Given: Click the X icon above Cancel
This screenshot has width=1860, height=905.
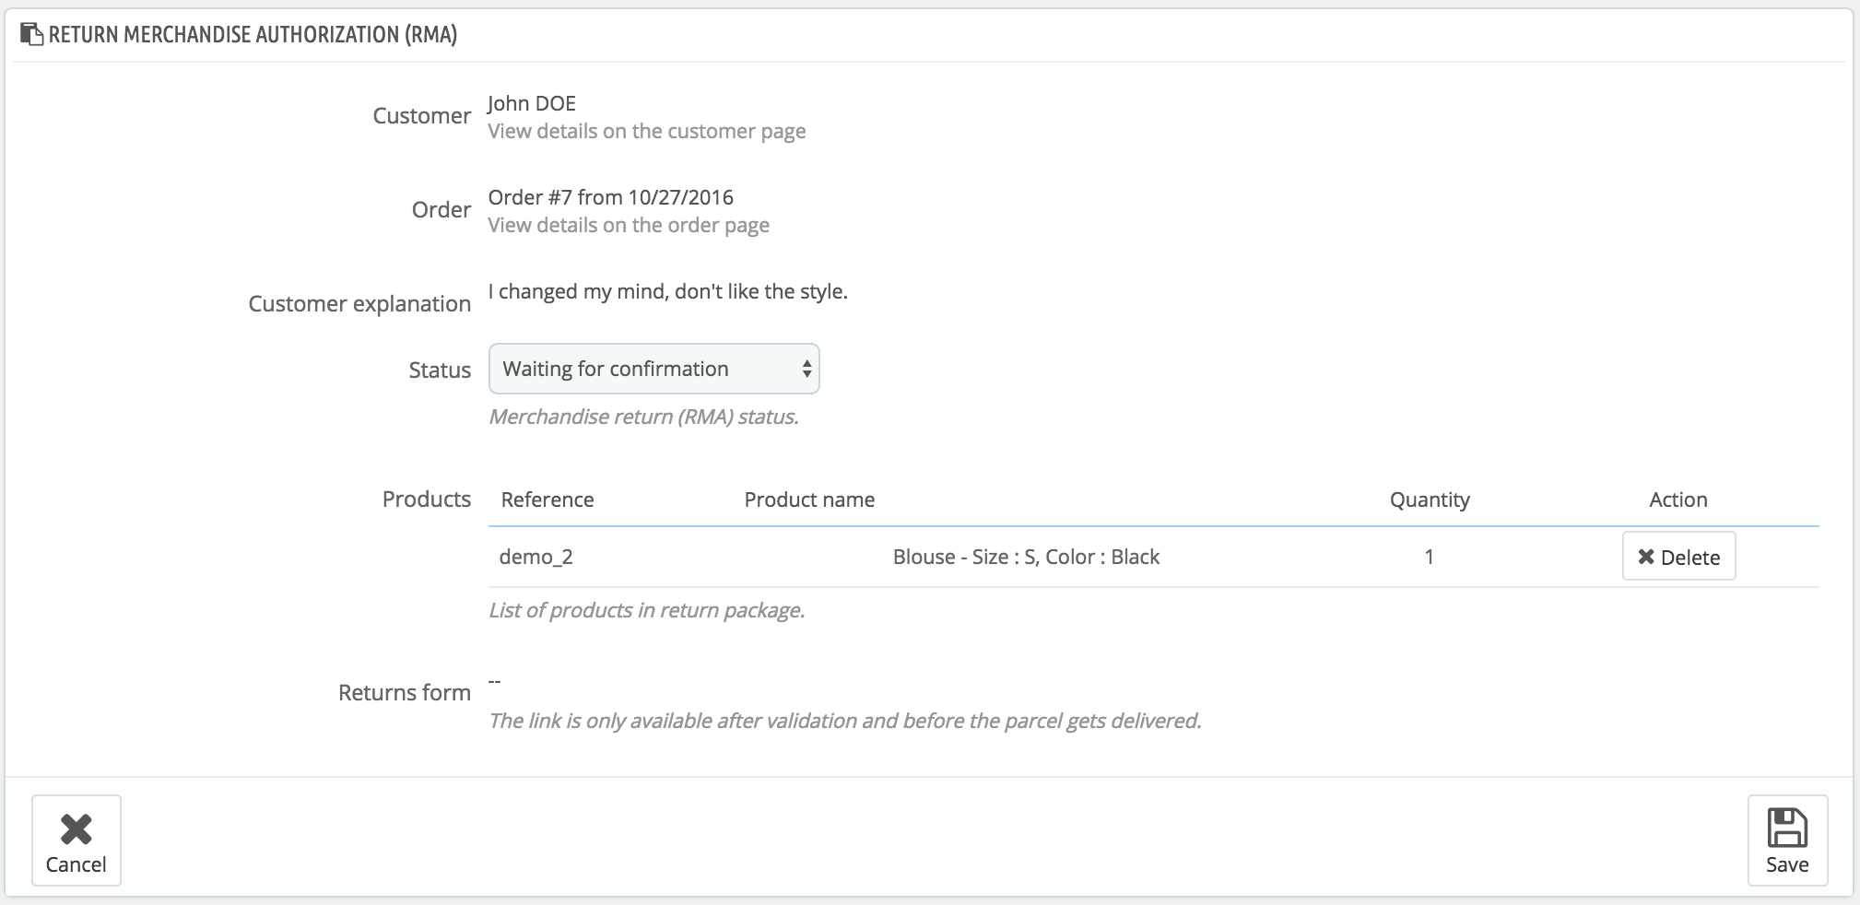Looking at the screenshot, I should point(76,829).
